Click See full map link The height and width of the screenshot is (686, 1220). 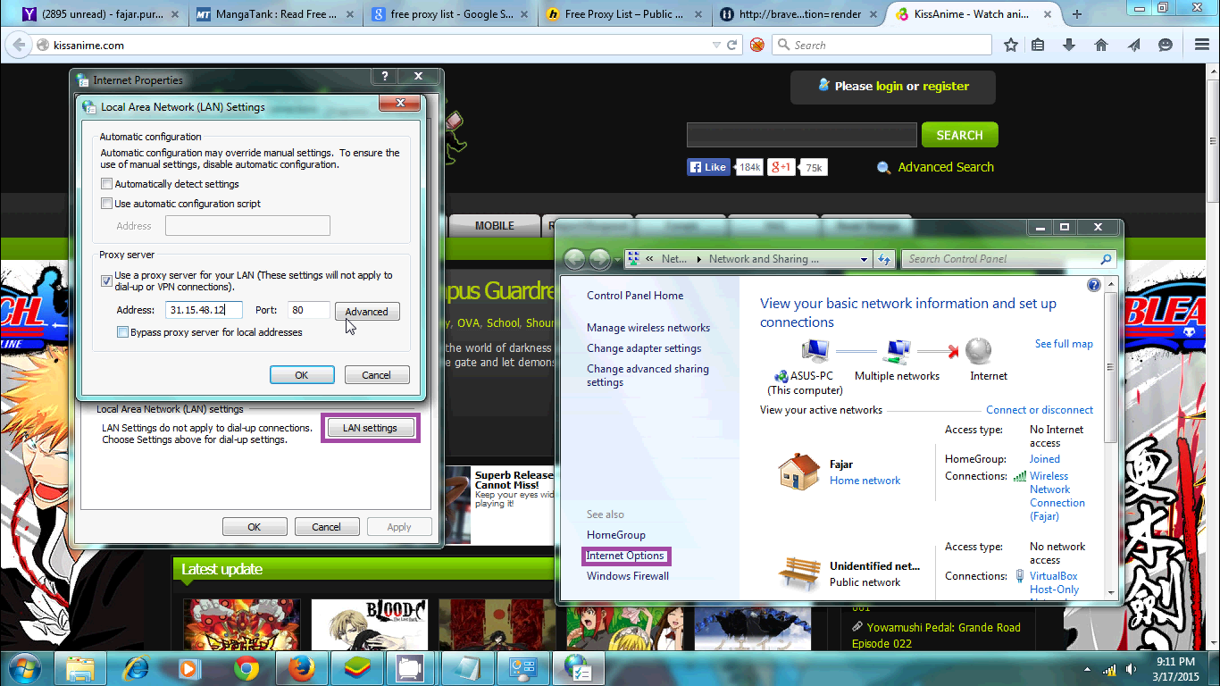point(1064,344)
